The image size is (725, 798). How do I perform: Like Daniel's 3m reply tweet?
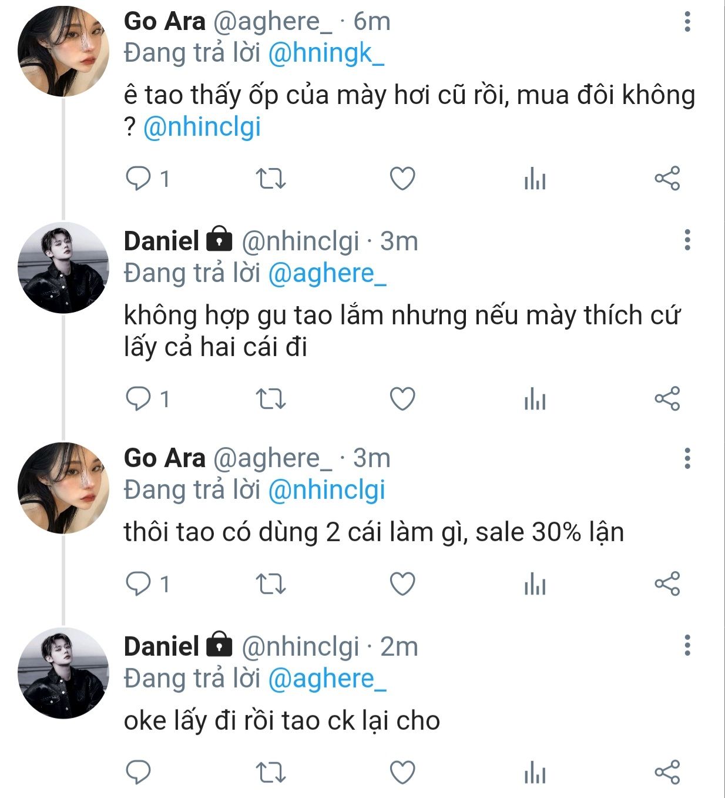pos(403,399)
